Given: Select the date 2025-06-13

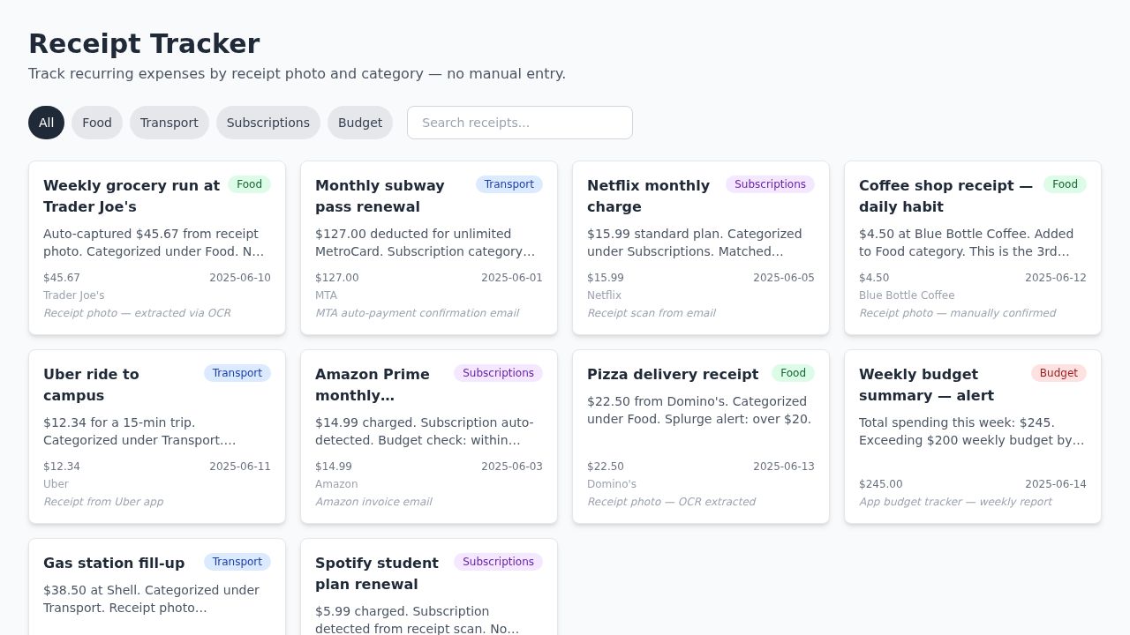Looking at the screenshot, I should [784, 467].
